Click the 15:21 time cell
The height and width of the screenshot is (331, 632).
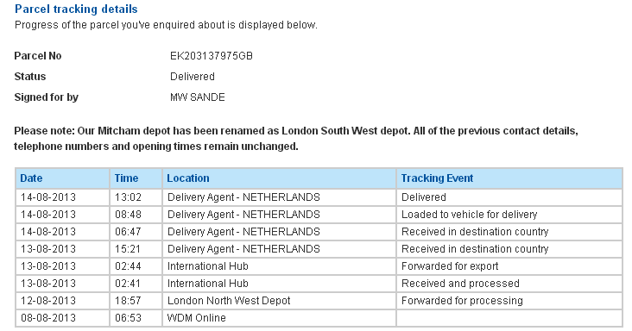coord(136,249)
